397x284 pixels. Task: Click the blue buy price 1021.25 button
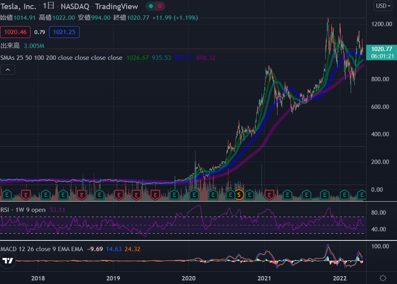coord(65,32)
